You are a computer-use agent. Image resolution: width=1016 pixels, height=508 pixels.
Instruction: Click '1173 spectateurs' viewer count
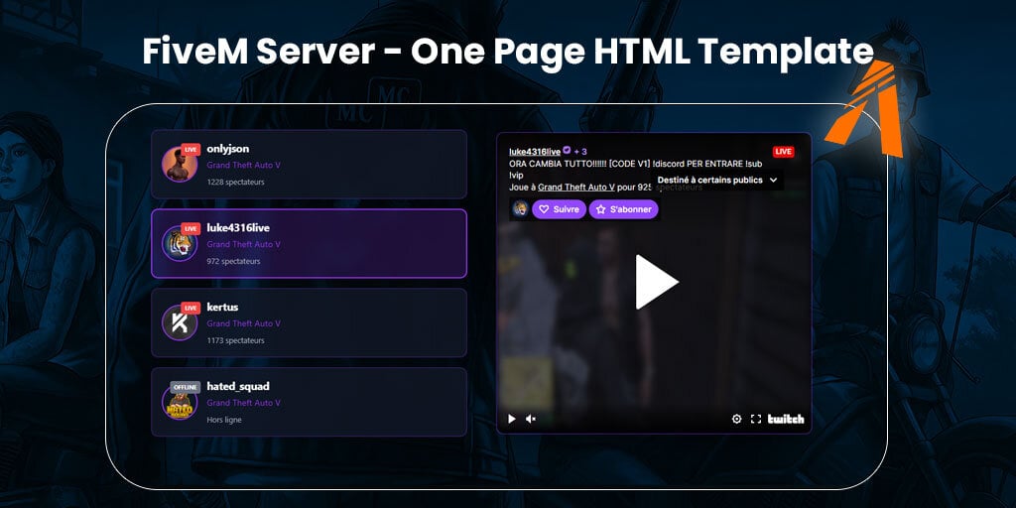(235, 340)
